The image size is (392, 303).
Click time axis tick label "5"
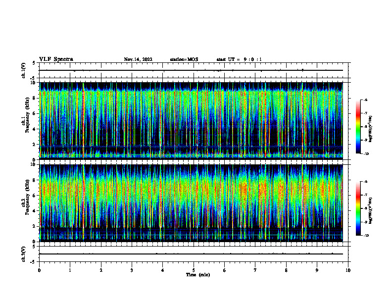194,270
